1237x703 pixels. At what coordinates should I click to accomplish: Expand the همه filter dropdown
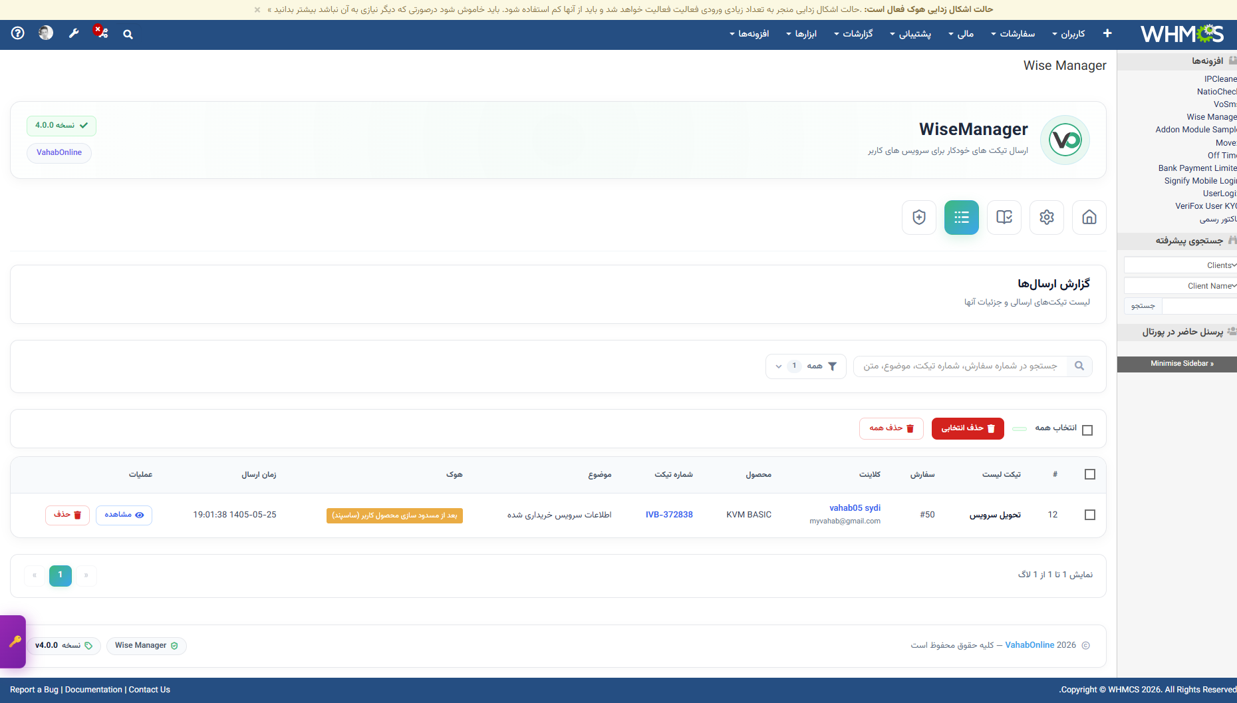(806, 366)
